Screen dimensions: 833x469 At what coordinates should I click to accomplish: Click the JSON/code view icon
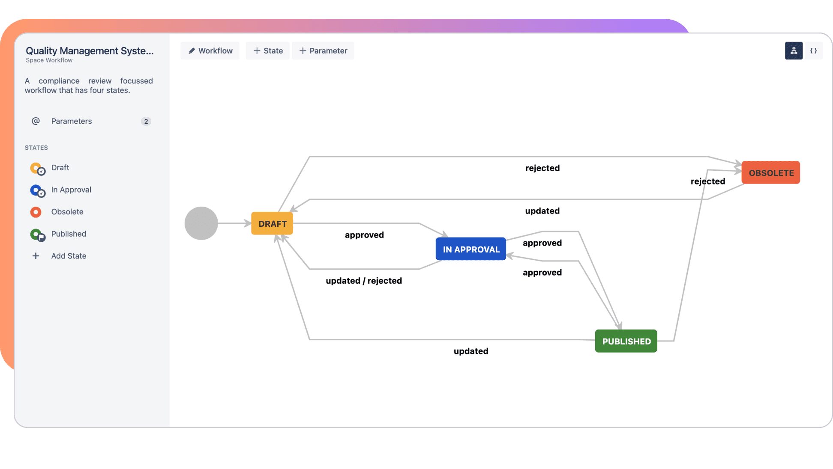coord(813,51)
